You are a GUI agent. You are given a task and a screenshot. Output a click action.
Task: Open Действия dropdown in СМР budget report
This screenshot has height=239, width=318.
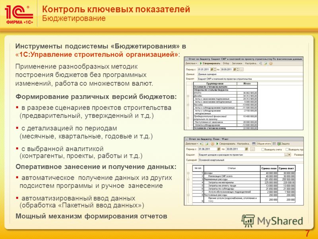click(191, 63)
